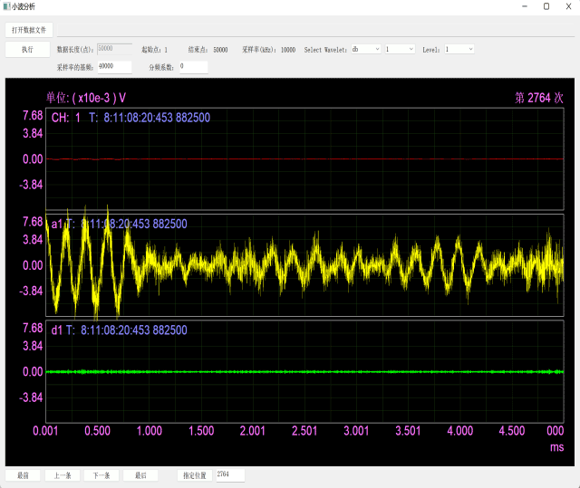Open the wavelet order dropdown next to db
Screen dimensions: 580x488
[x=400, y=49]
